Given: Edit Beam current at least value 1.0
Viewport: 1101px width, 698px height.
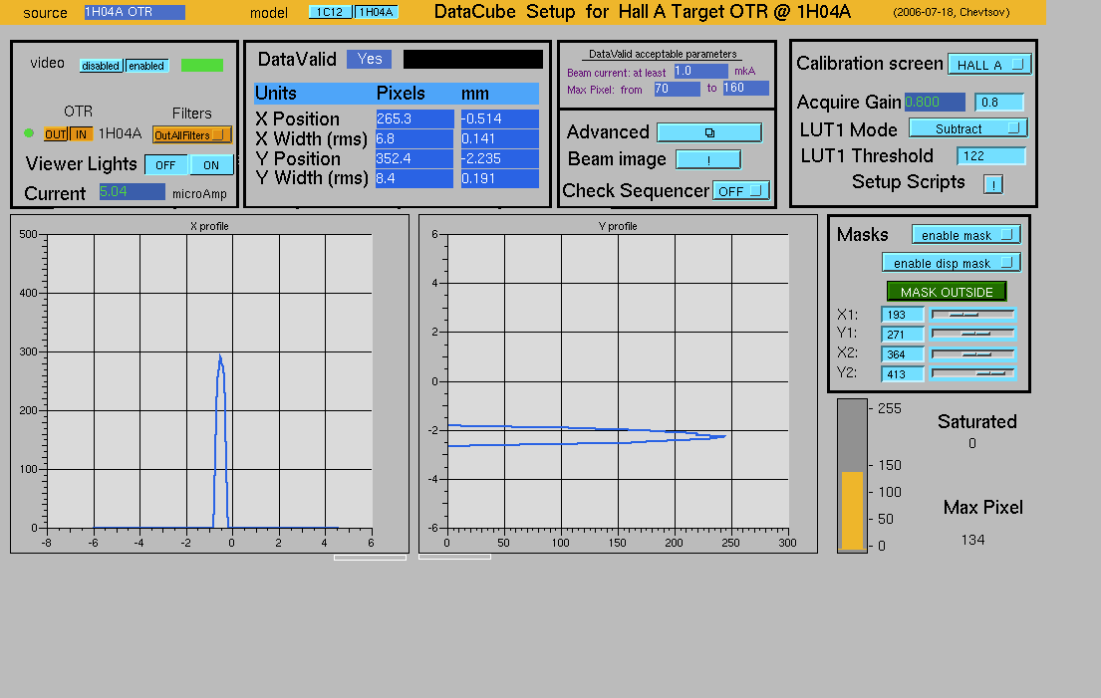Looking at the screenshot, I should pos(700,71).
